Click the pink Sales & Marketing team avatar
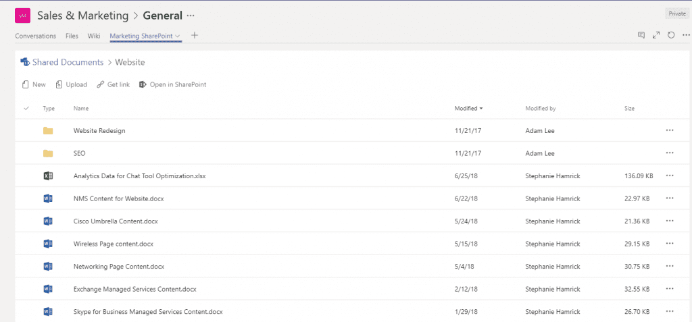Viewport: 692px width, 322px height. point(22,16)
